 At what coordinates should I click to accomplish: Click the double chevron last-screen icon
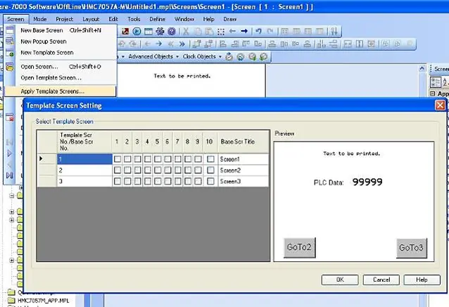pos(182,44)
